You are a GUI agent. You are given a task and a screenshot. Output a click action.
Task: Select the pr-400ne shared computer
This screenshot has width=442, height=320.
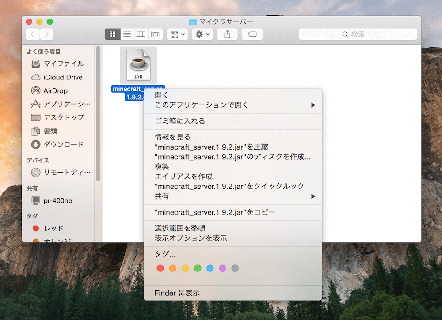[x=59, y=200]
